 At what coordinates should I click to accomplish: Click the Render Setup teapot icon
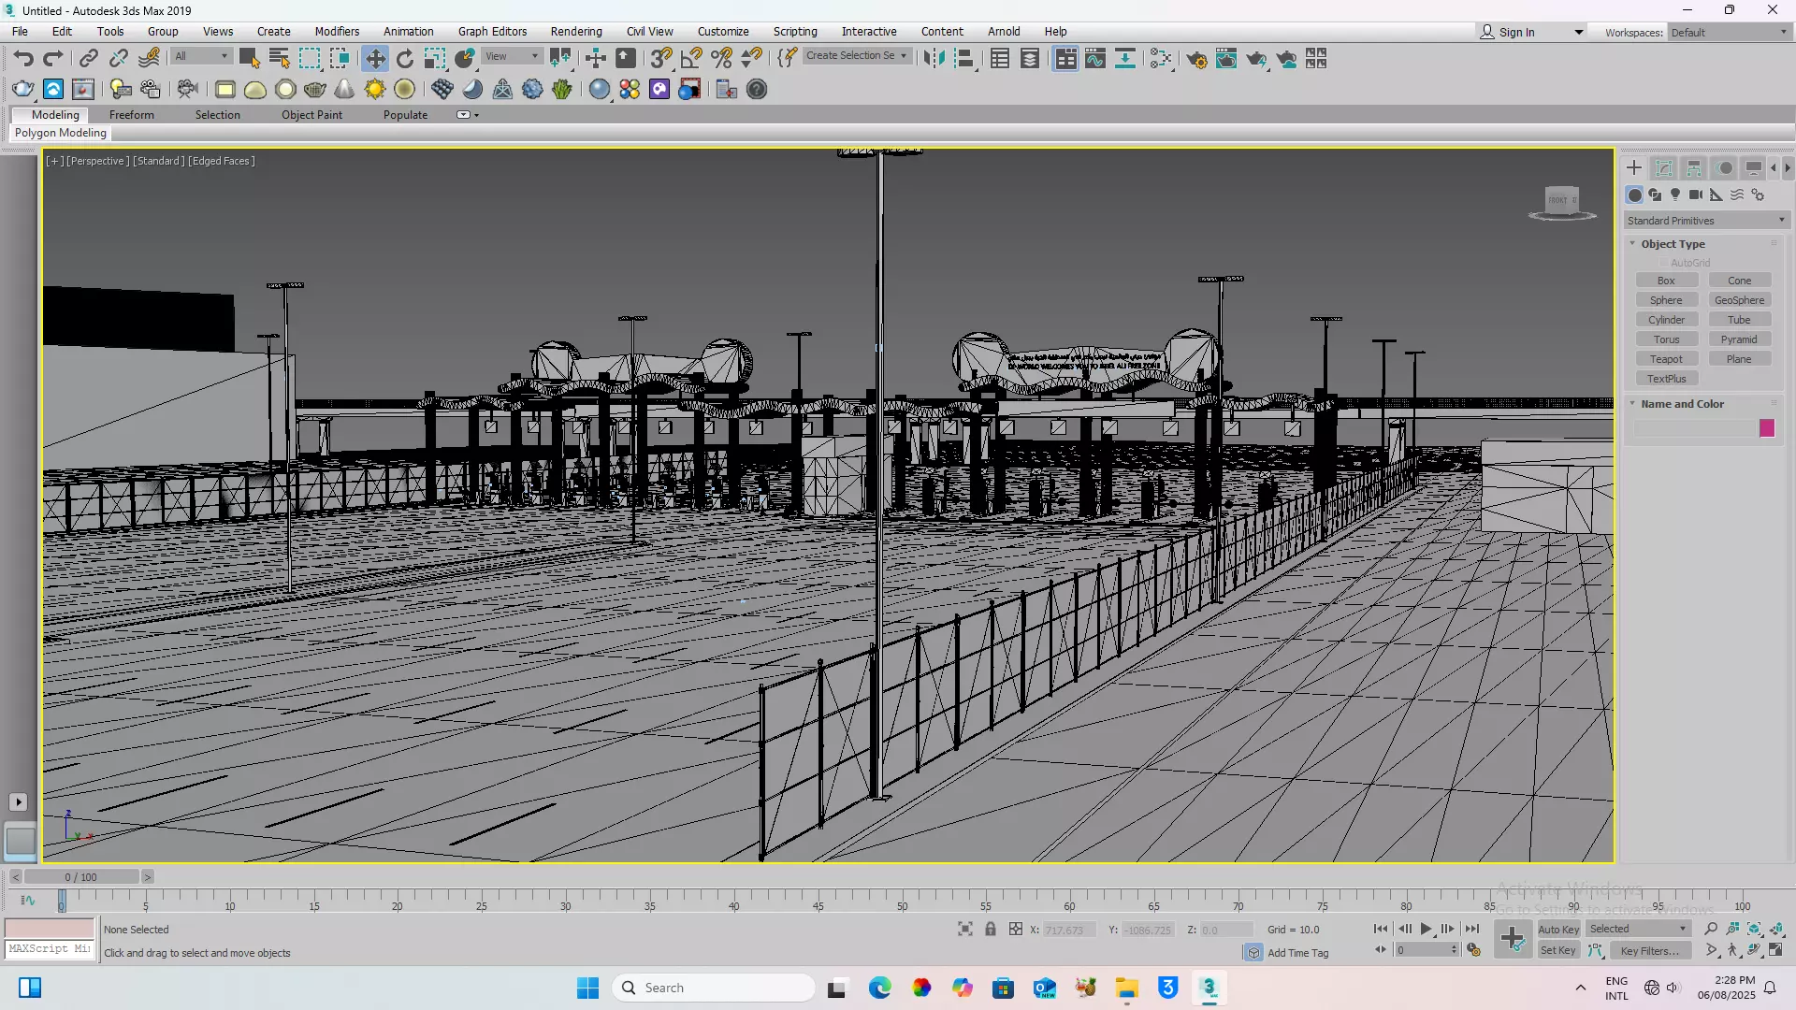coord(1196,59)
